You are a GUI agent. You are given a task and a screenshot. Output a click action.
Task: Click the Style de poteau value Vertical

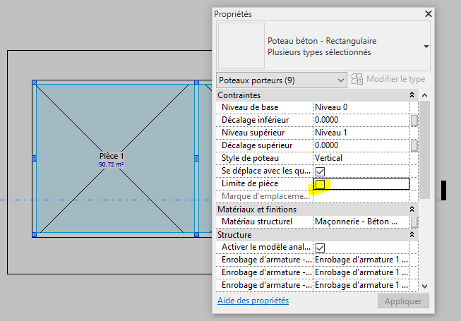(x=360, y=158)
